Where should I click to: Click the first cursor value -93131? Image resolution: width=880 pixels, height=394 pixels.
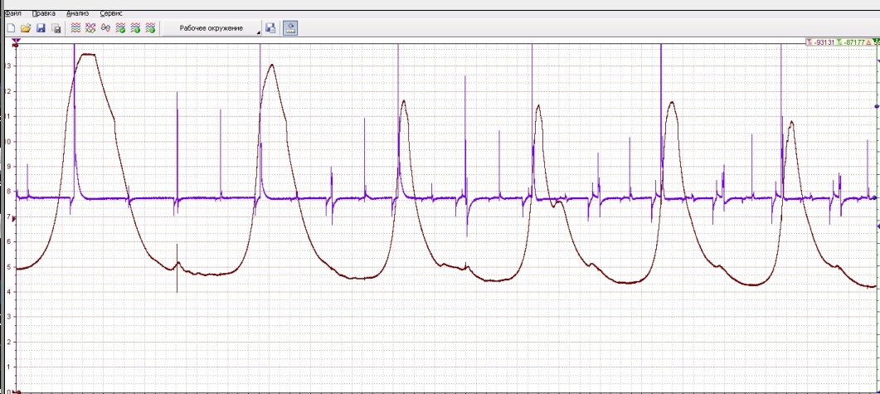[824, 42]
